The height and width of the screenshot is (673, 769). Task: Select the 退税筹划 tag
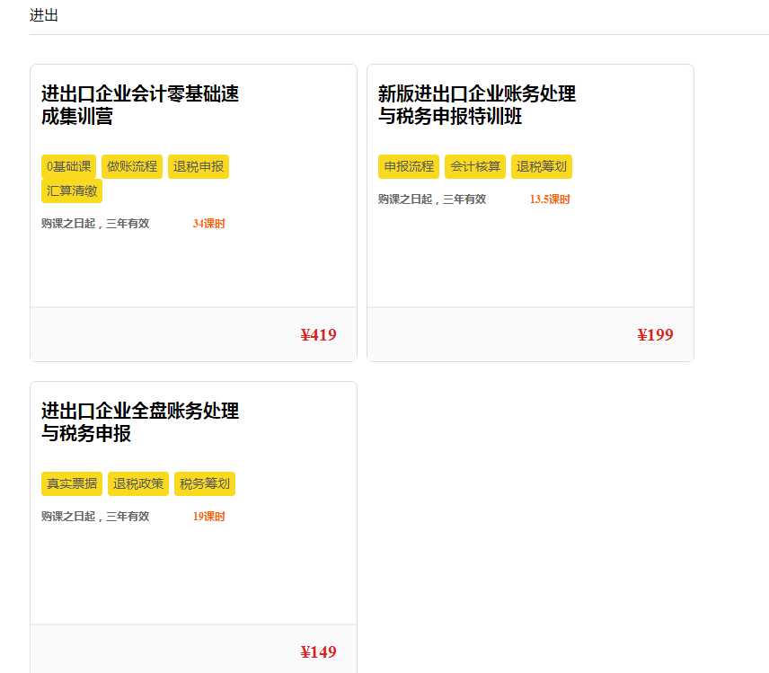pyautogui.click(x=542, y=167)
